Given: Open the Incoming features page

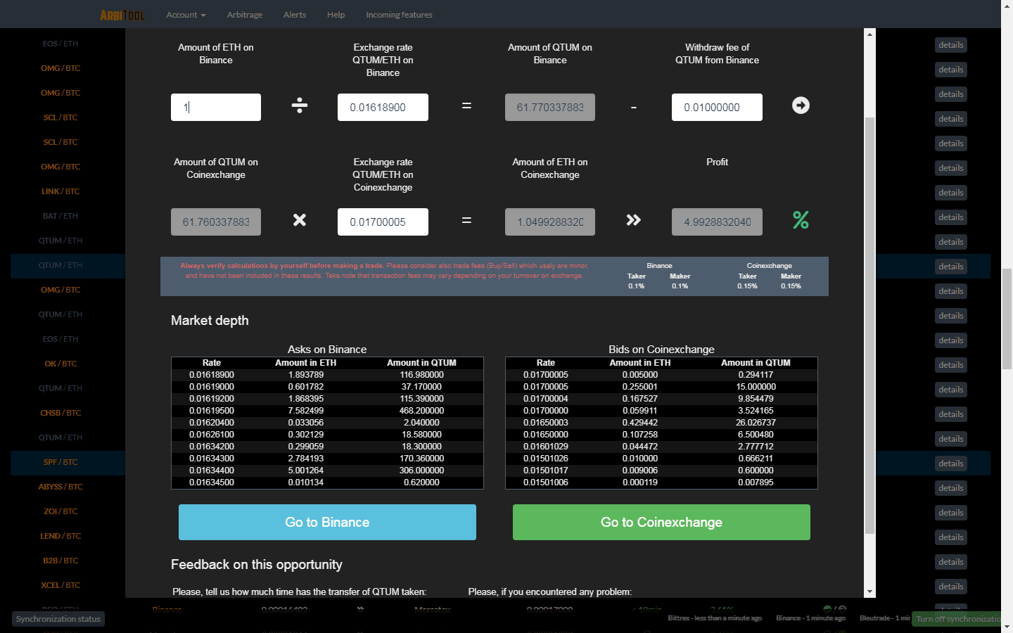Looking at the screenshot, I should click(x=399, y=15).
